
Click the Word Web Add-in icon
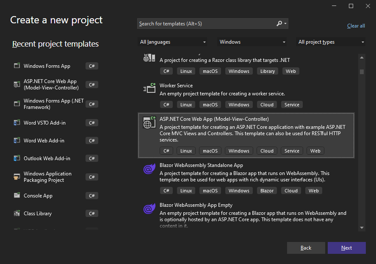click(17, 140)
